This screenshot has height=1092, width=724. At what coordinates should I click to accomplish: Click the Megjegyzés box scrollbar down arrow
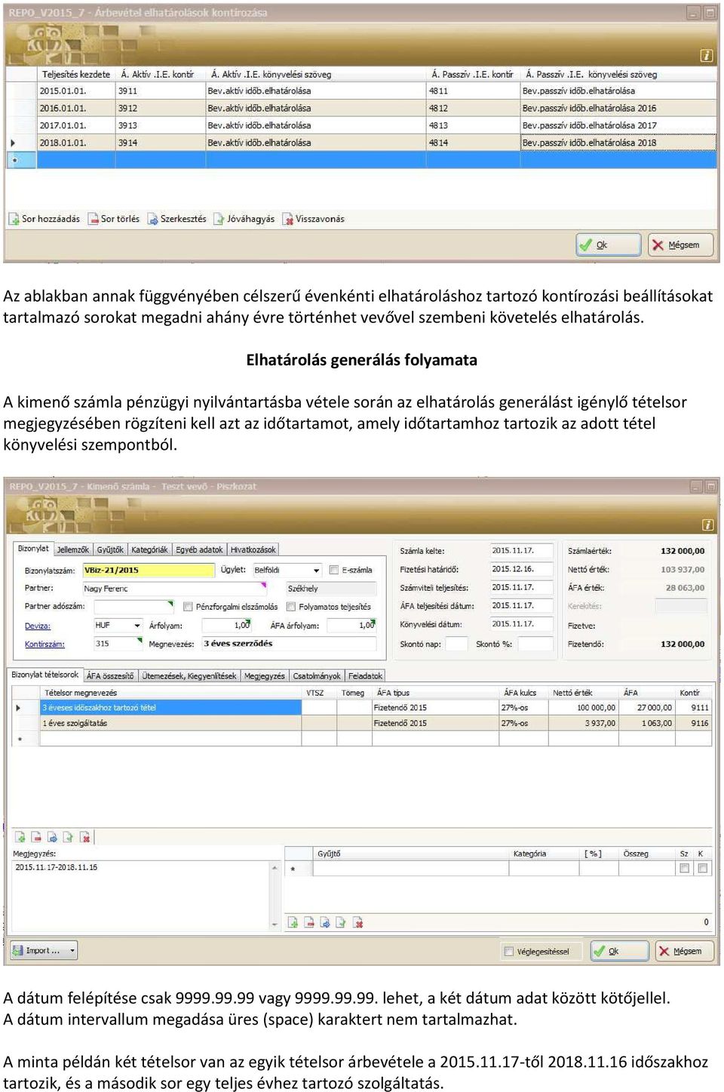pos(274,924)
